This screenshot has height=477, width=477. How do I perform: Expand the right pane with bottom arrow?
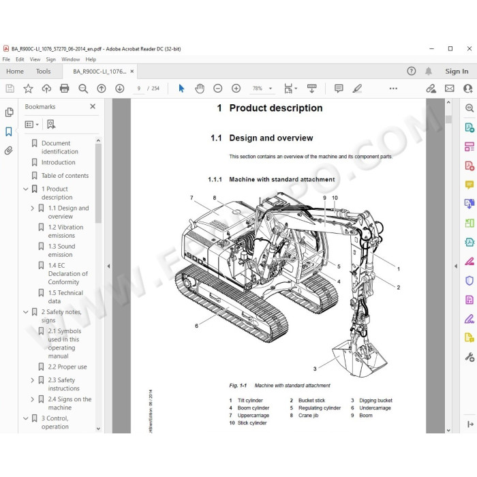tap(470, 424)
